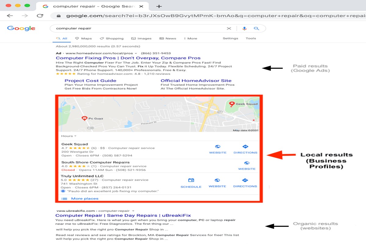Switch to the Images tab
This screenshot has height=244, width=366.
pyautogui.click(x=141, y=38)
